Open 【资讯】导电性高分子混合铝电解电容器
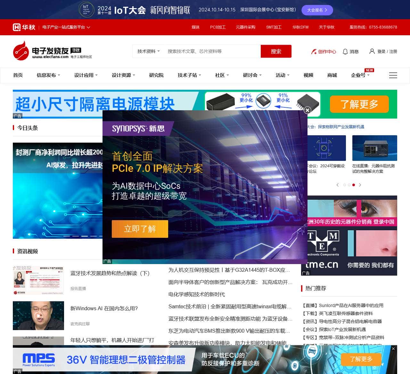The width and height of the screenshot is (410, 374). point(341,321)
